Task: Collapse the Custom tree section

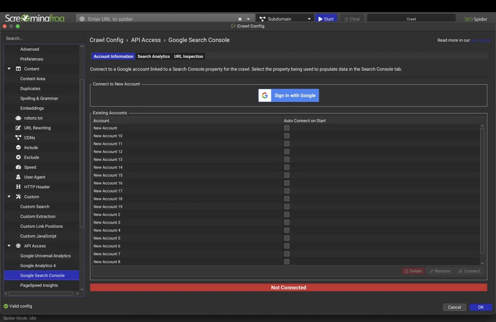Action: point(9,197)
